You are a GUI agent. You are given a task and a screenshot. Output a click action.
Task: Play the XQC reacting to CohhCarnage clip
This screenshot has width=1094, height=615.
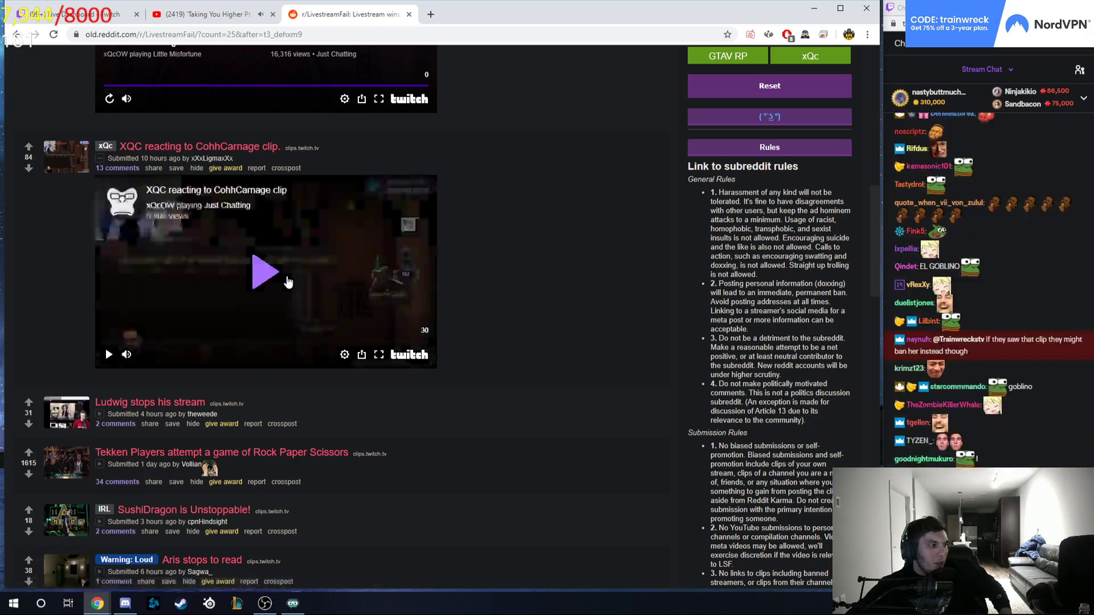click(x=109, y=354)
